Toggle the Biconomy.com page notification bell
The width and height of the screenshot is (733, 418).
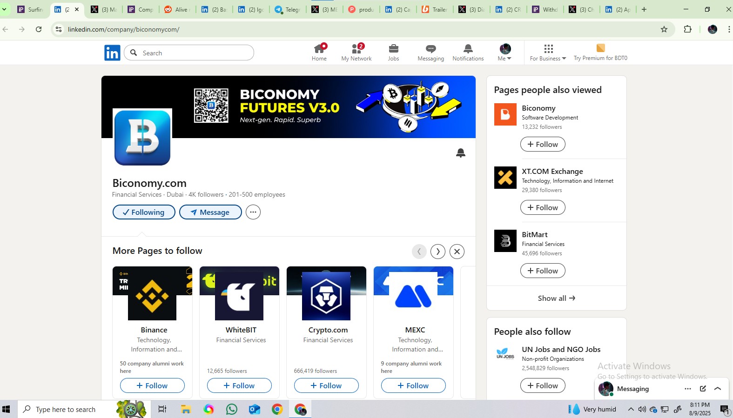click(461, 153)
